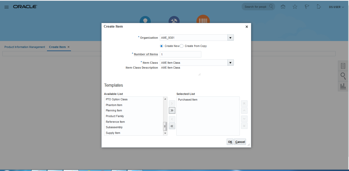Open the Tasks panel sidebar icon

(x=343, y=66)
